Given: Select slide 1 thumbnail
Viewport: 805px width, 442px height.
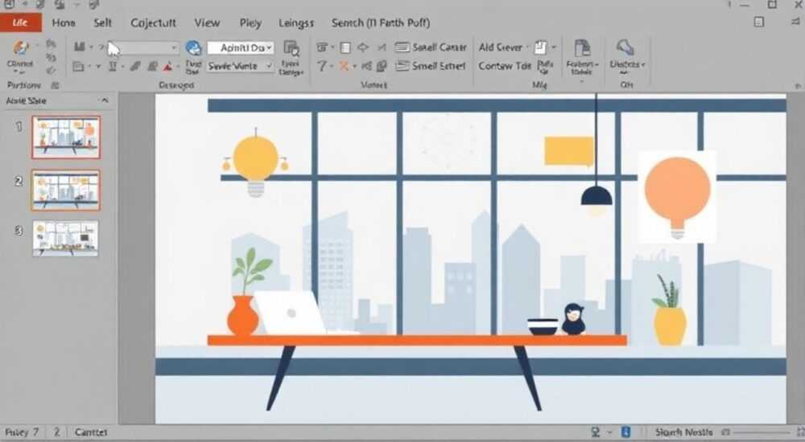Looking at the screenshot, I should click(66, 137).
